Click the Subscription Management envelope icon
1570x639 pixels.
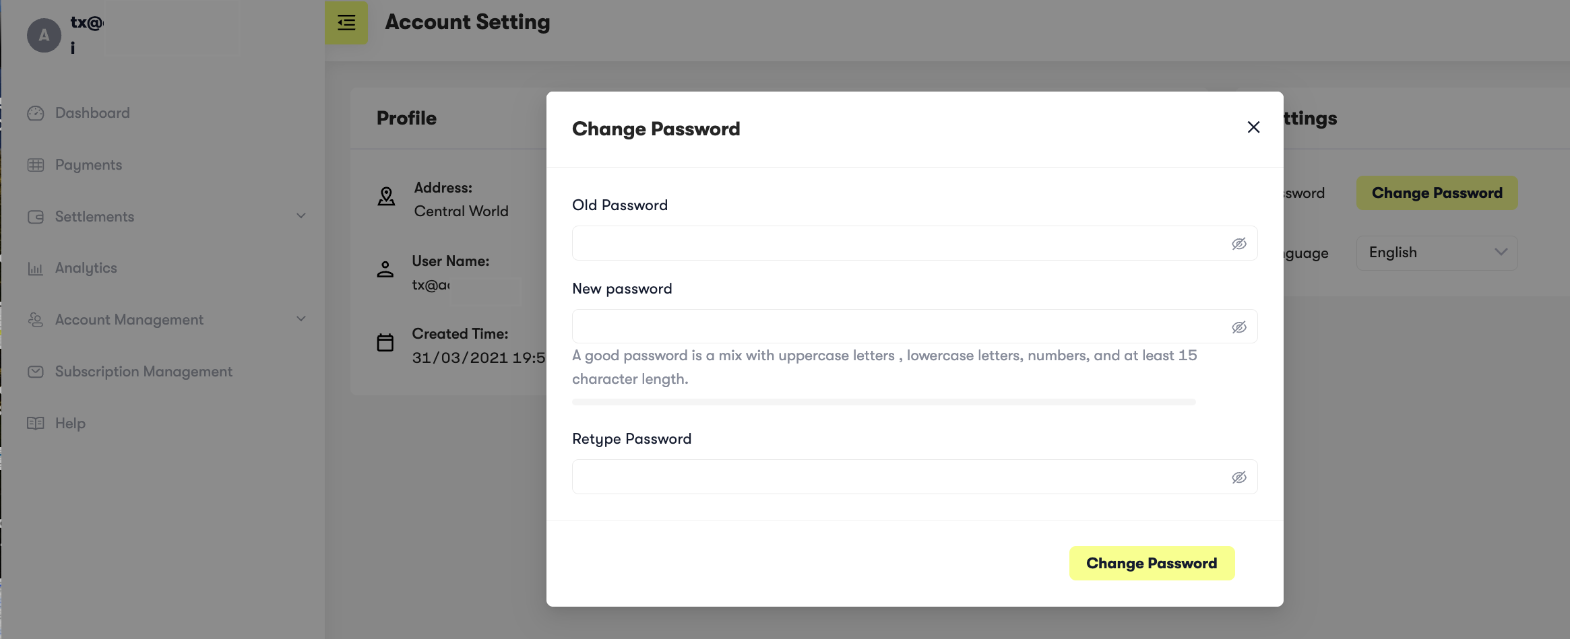36,372
